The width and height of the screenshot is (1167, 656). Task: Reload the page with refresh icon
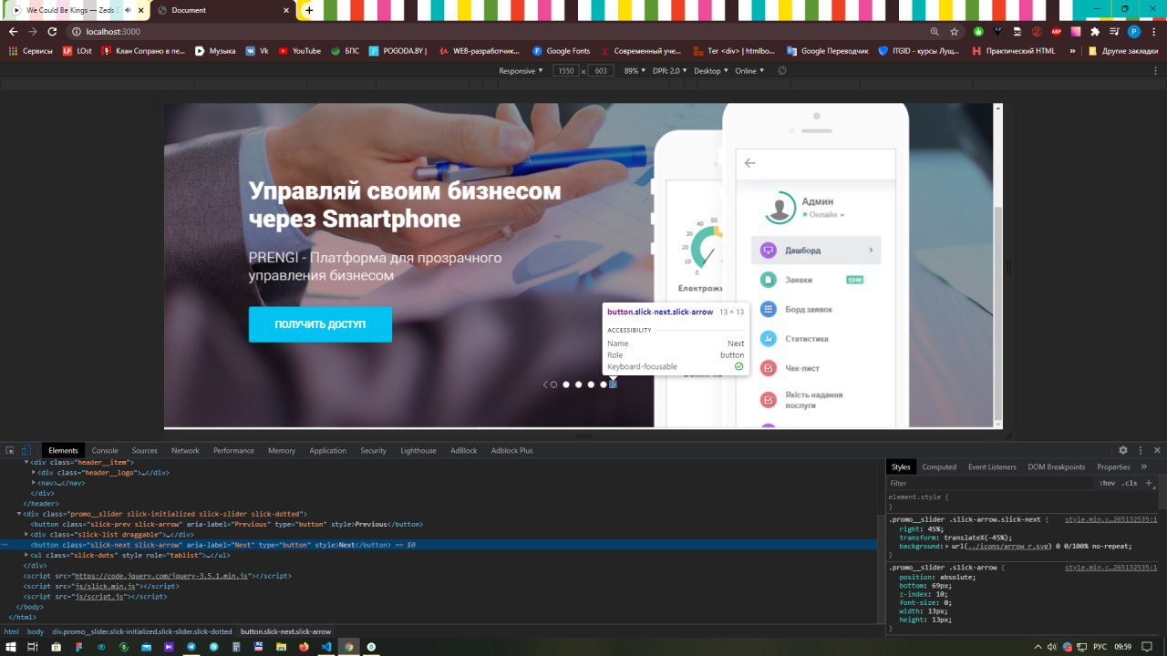pyautogui.click(x=52, y=31)
